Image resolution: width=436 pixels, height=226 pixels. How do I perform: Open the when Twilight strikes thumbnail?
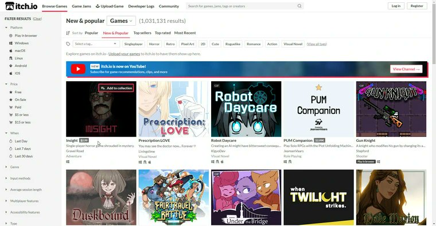(x=318, y=197)
